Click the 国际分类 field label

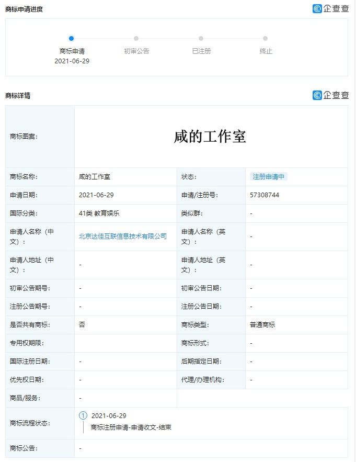point(24,213)
